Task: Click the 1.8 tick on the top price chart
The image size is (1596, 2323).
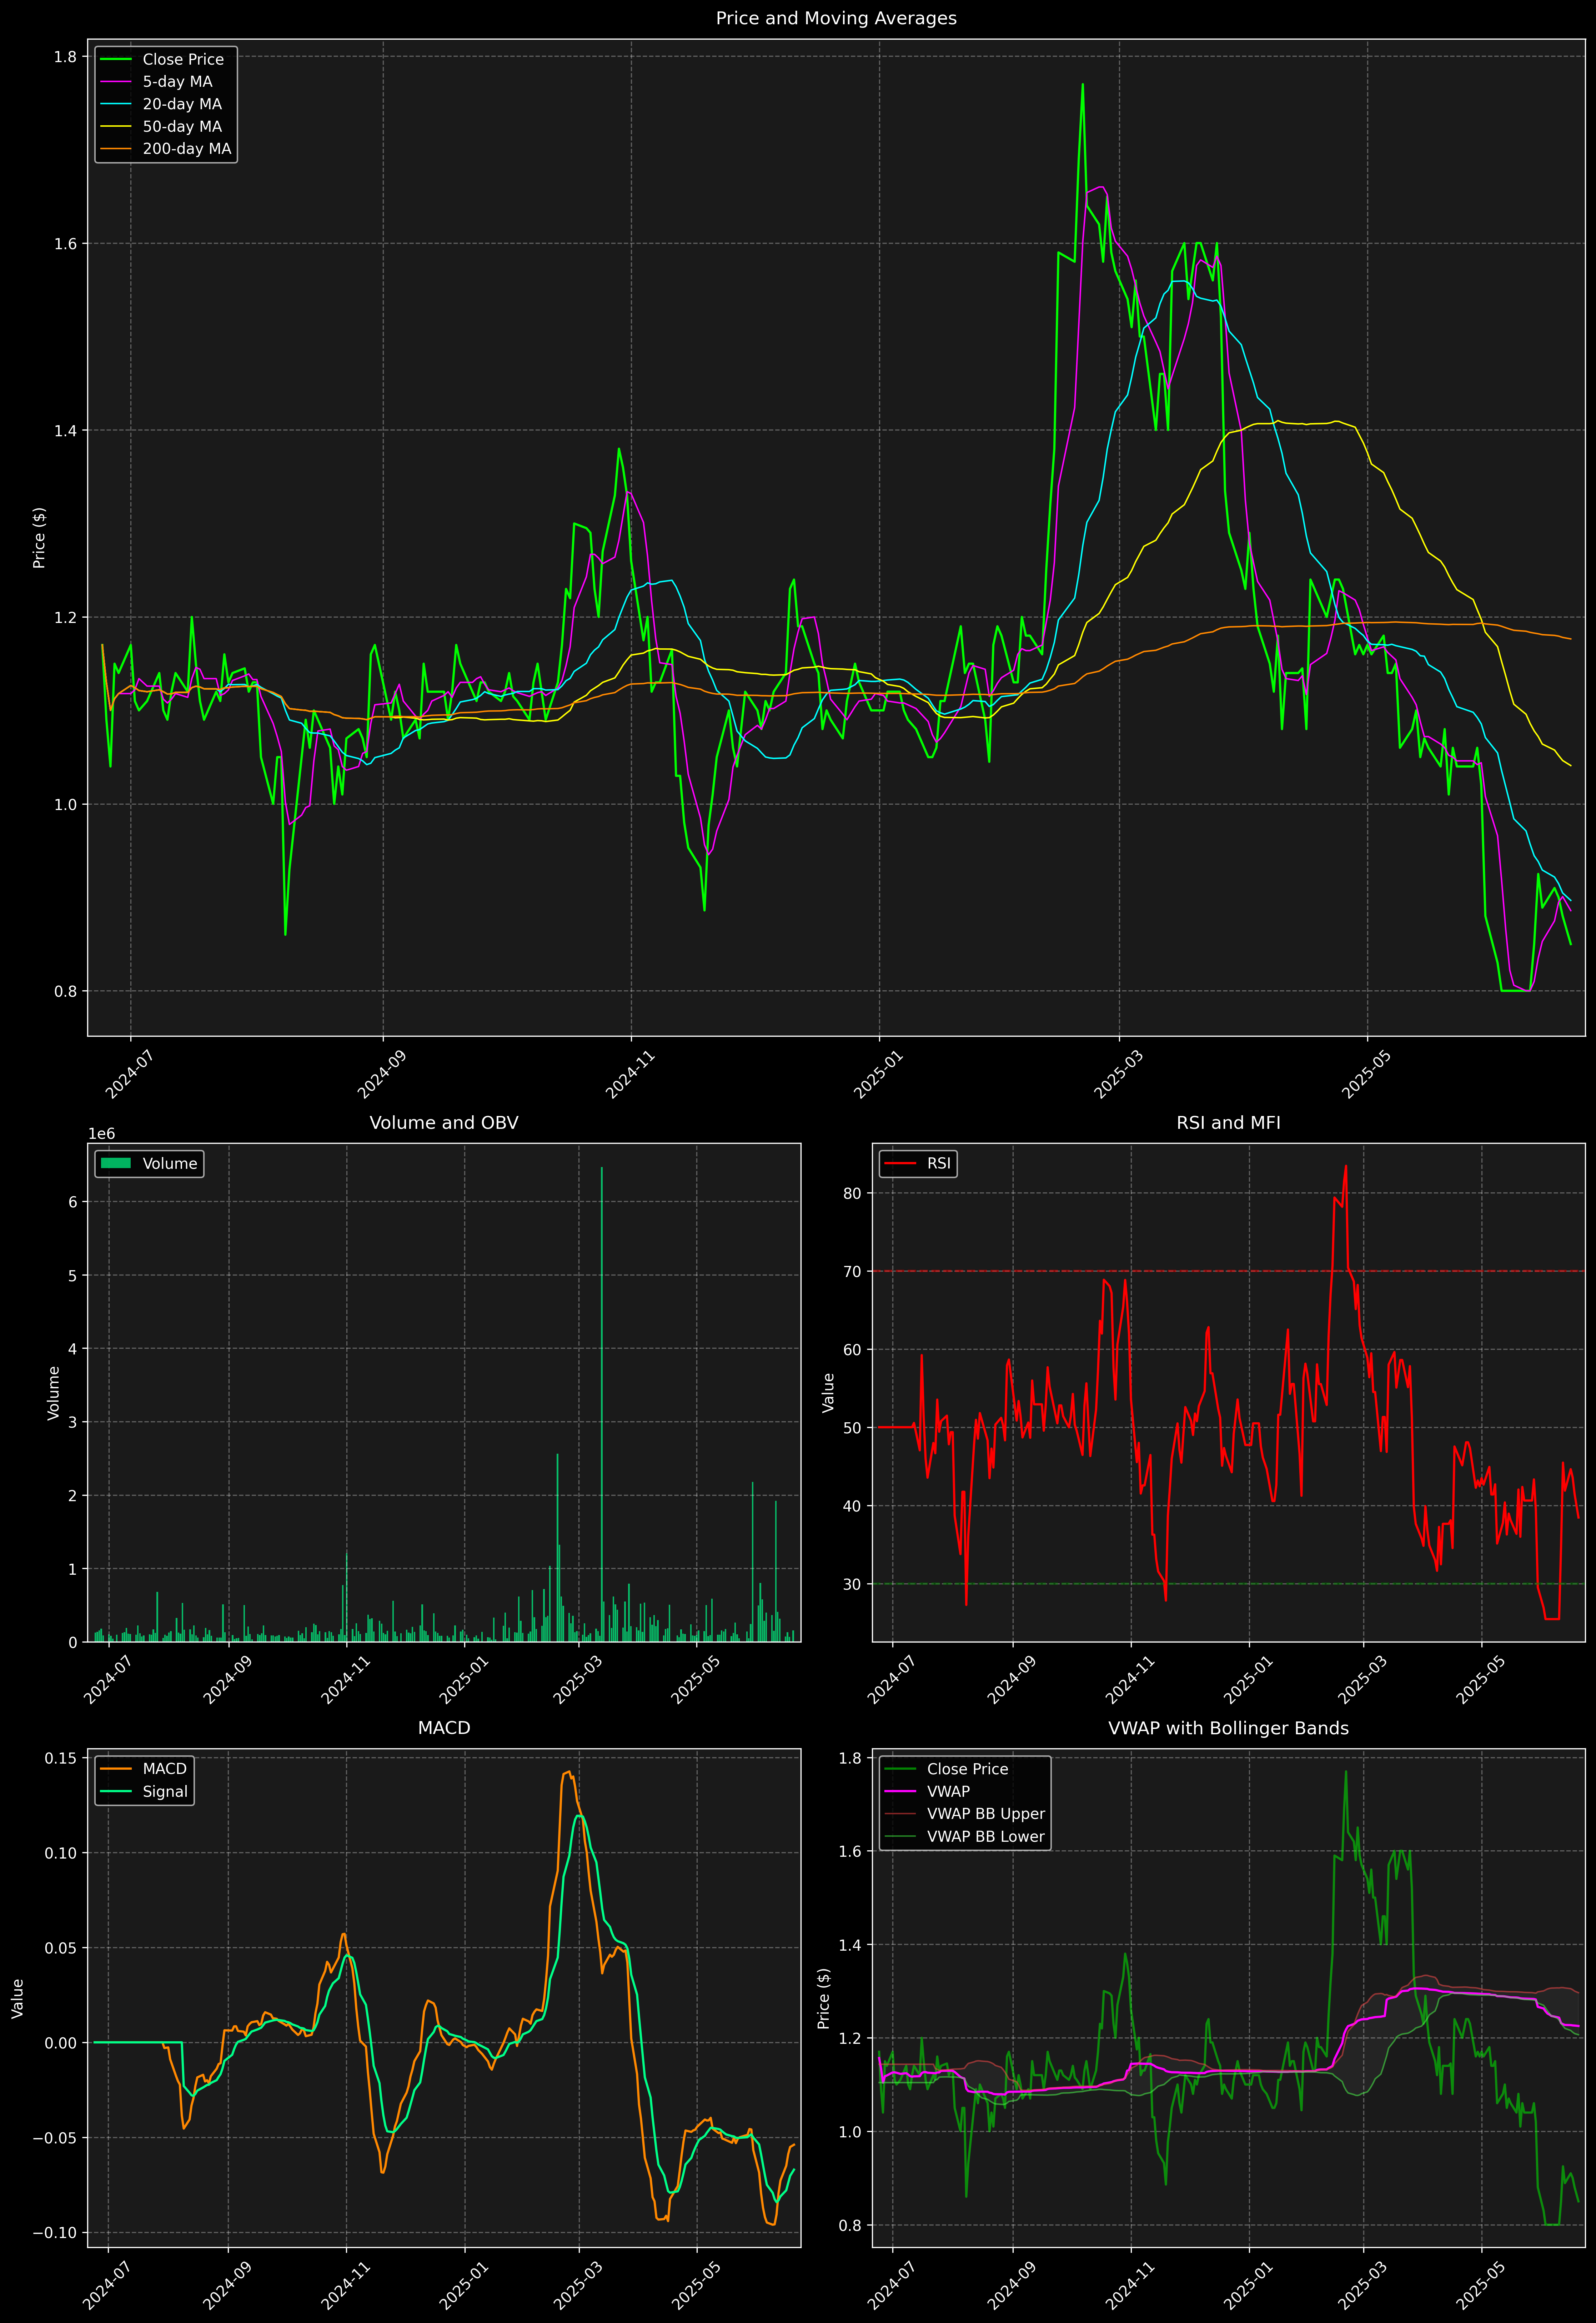Action: pyautogui.click(x=65, y=57)
